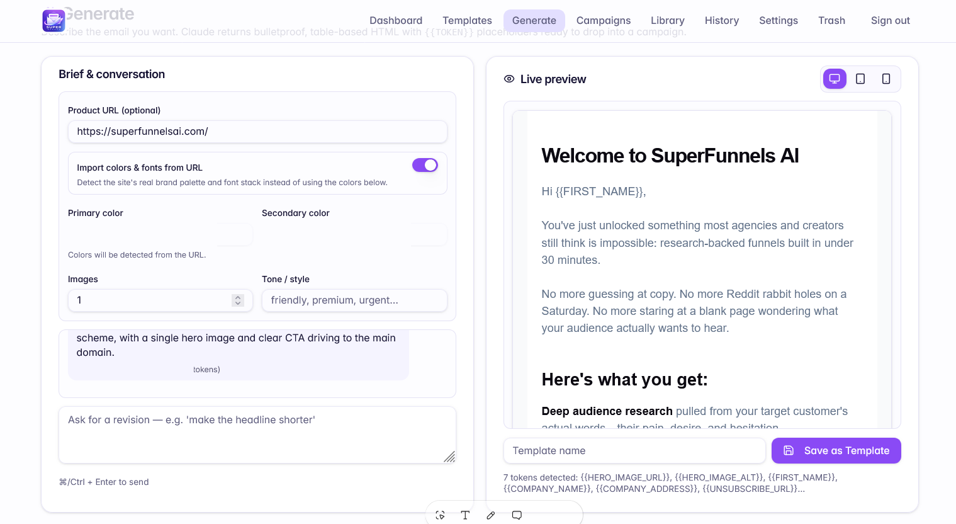Go to the Templates tab

(x=467, y=21)
